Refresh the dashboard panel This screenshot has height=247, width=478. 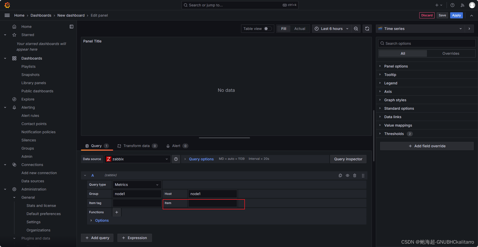(367, 29)
